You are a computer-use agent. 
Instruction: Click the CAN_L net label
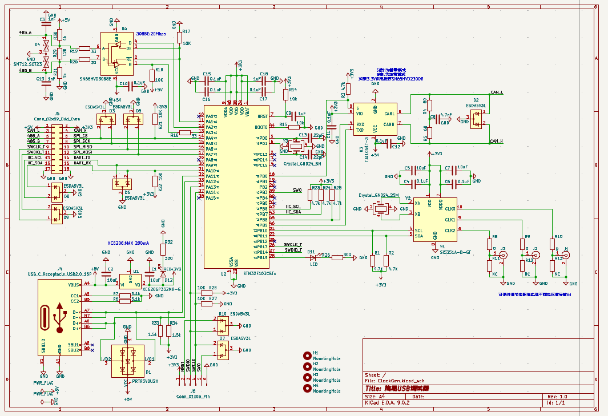[497, 92]
